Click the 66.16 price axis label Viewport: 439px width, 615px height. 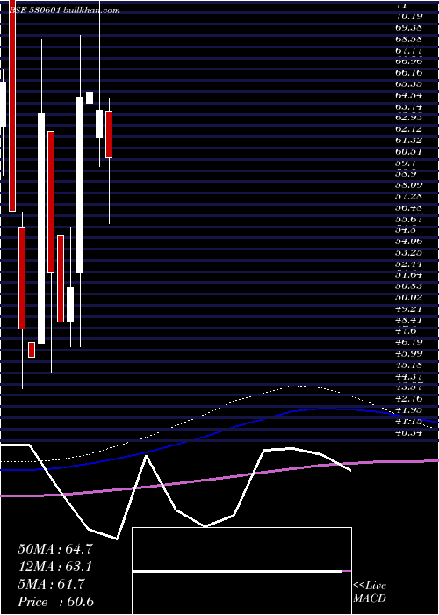coord(408,73)
